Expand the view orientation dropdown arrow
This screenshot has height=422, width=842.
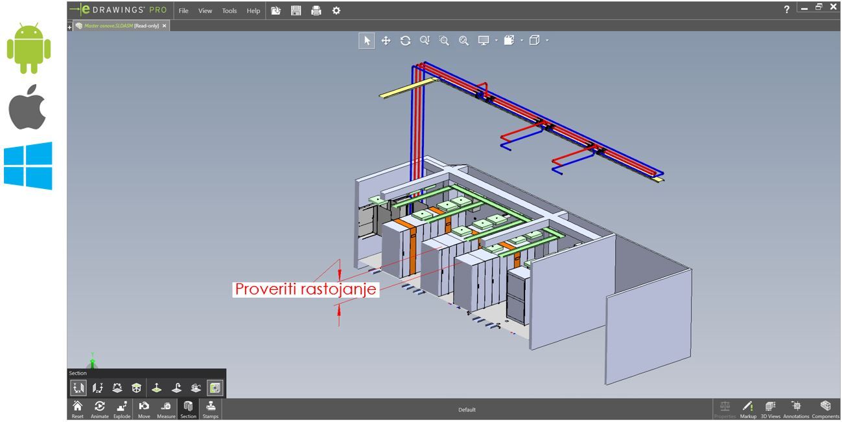click(x=522, y=41)
